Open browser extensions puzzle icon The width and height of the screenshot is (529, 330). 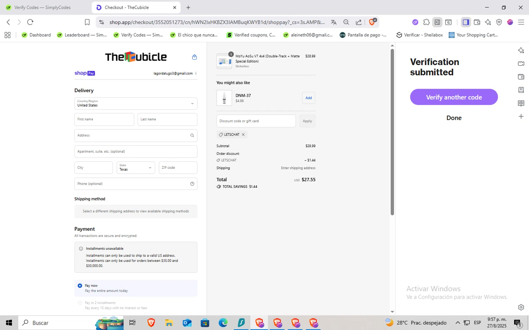pyautogui.click(x=426, y=22)
